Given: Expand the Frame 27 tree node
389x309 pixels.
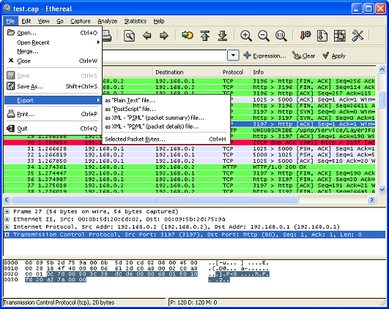Looking at the screenshot, I should [7, 212].
